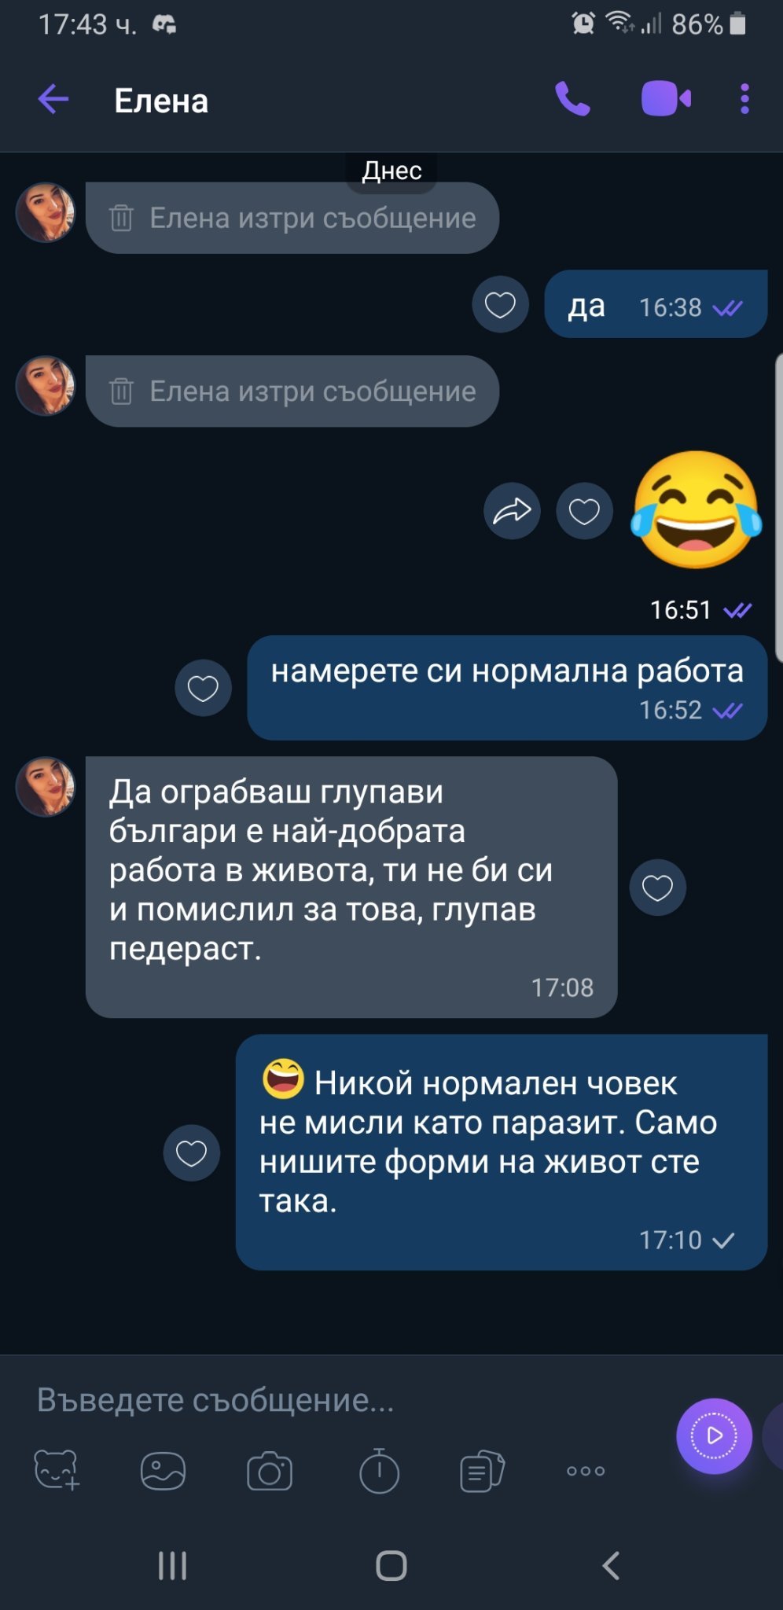Tap the purple instant video message button
The height and width of the screenshot is (1610, 783).
click(x=714, y=1435)
